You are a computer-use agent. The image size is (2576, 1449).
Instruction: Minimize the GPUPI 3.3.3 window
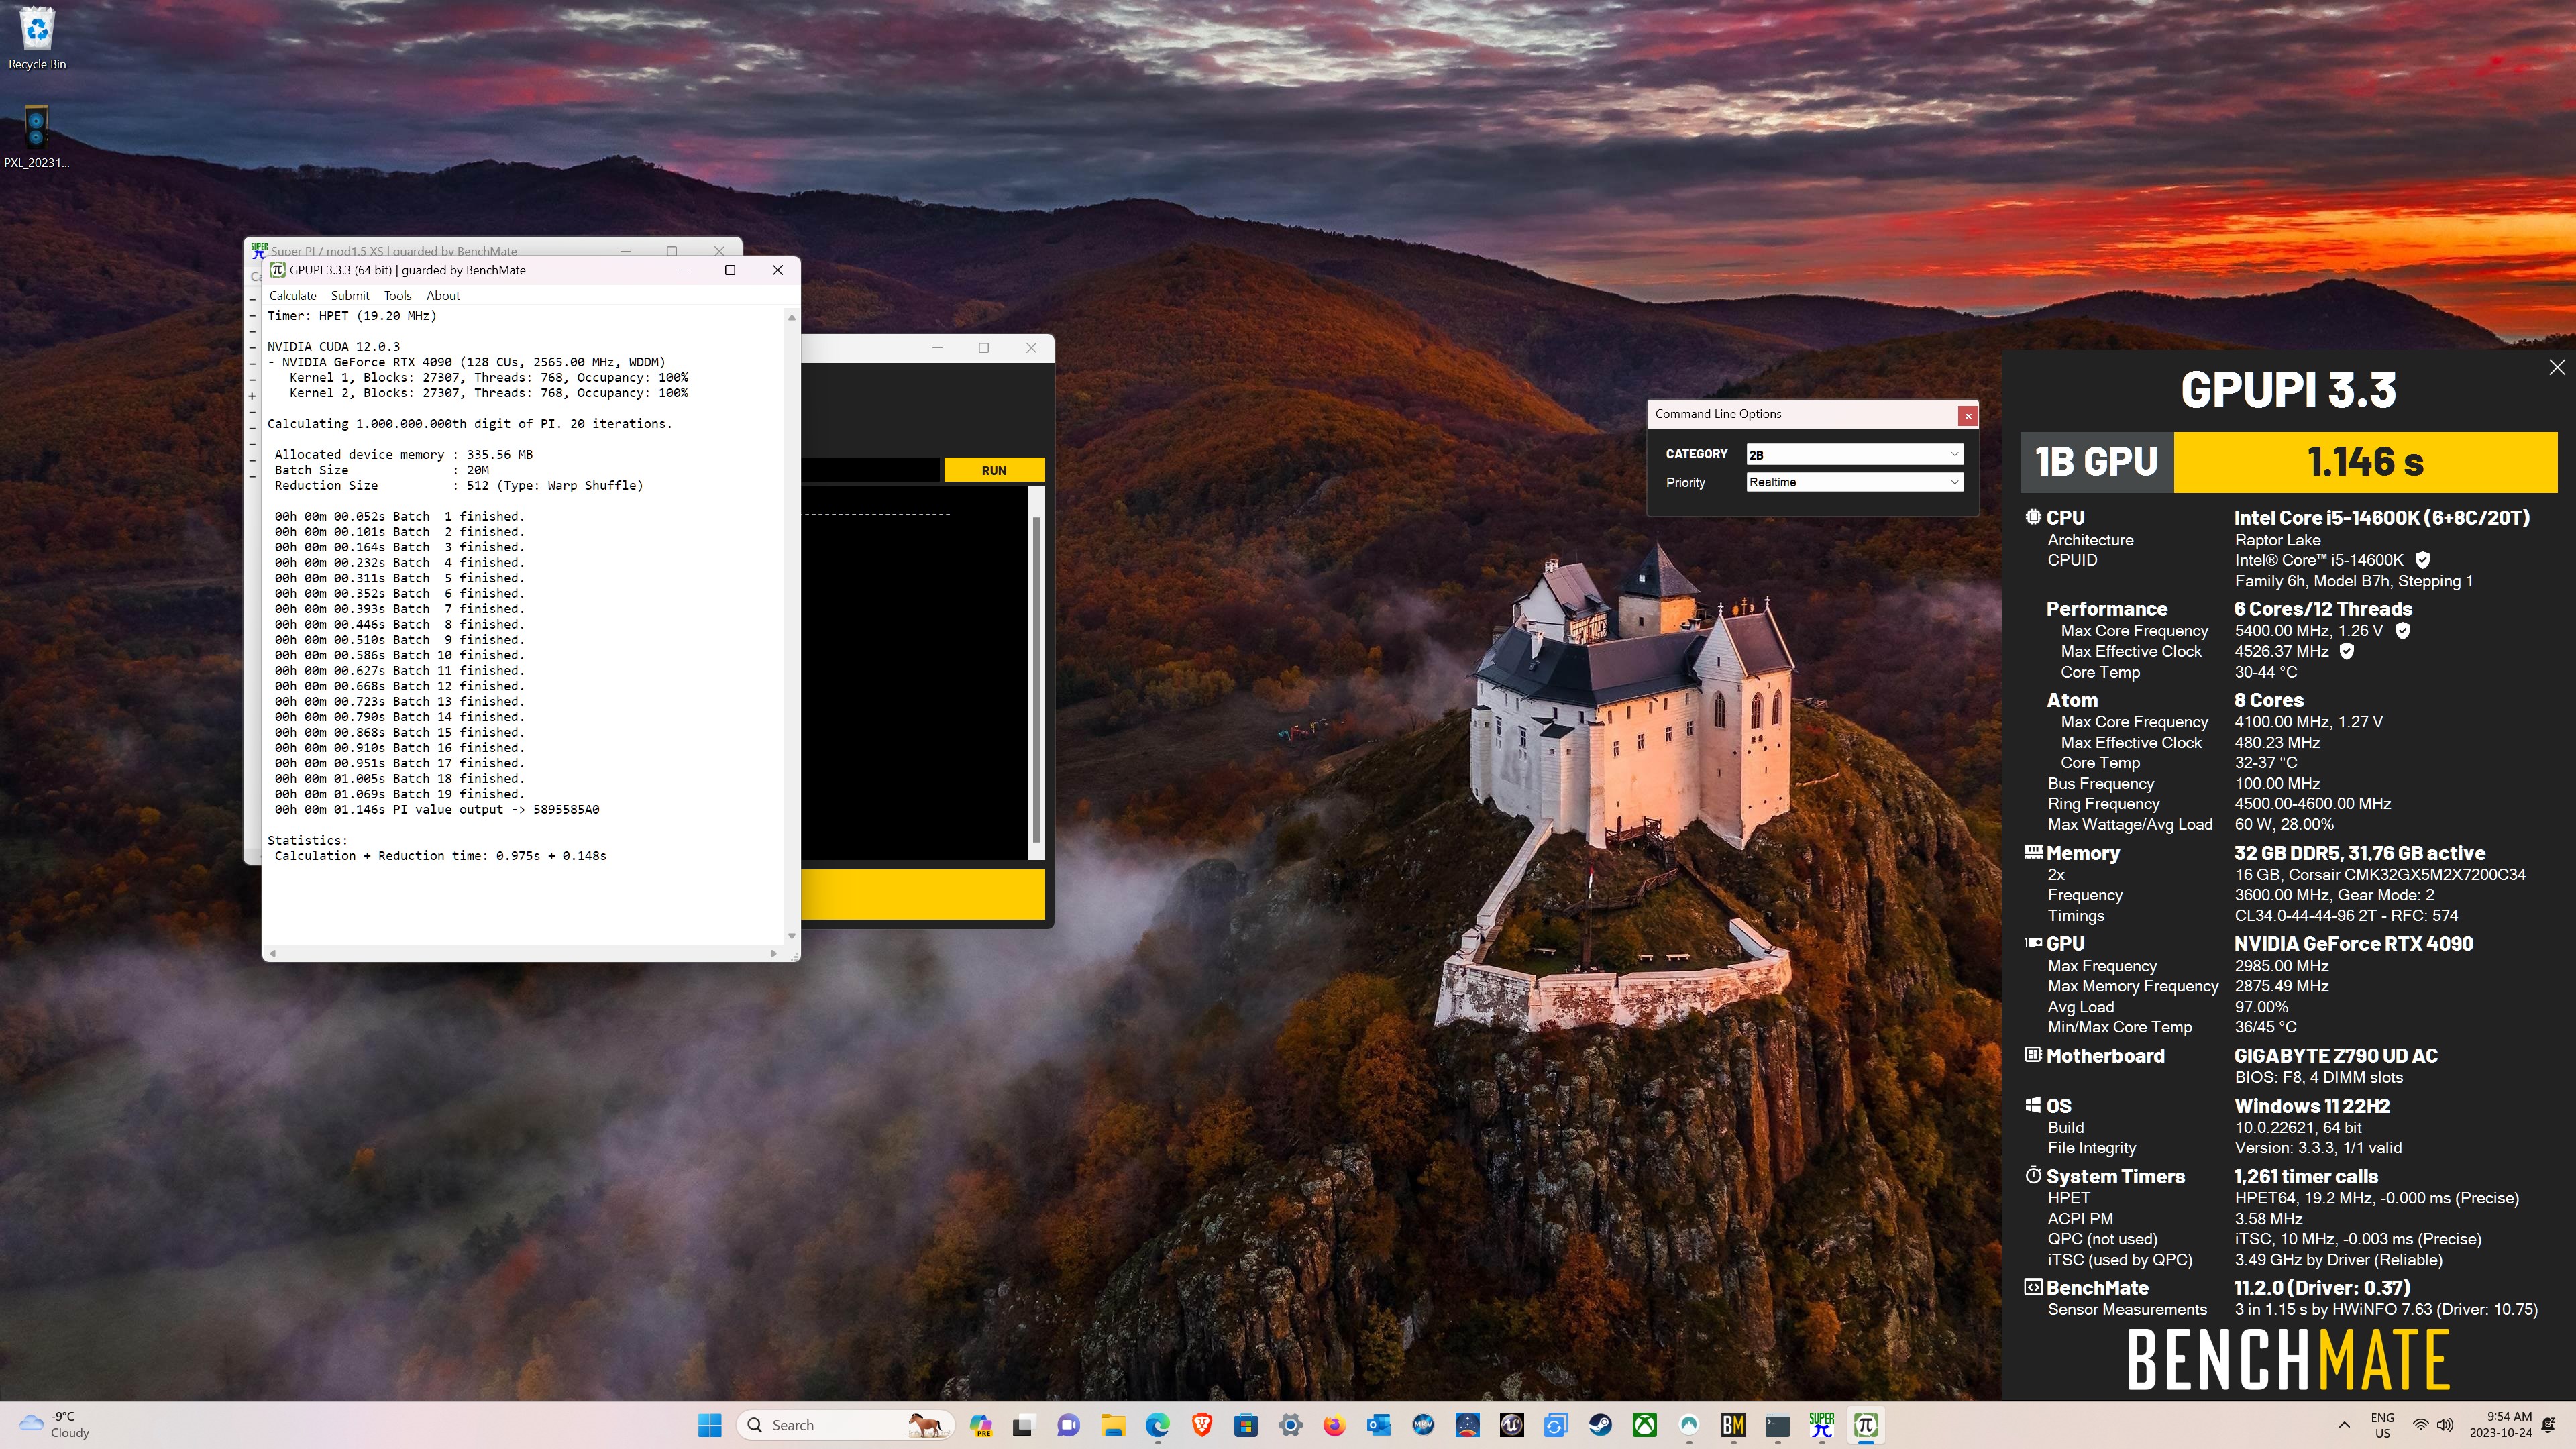[x=684, y=270]
